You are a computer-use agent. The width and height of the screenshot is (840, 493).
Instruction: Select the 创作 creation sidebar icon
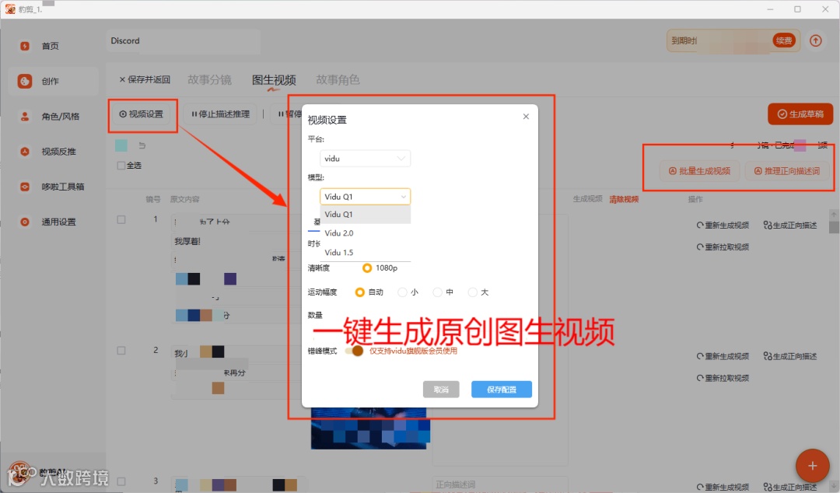click(x=25, y=81)
